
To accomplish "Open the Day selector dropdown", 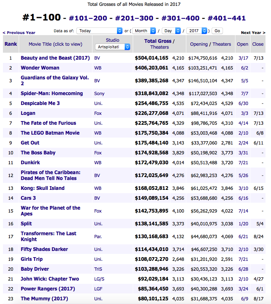I will coord(172,31).
